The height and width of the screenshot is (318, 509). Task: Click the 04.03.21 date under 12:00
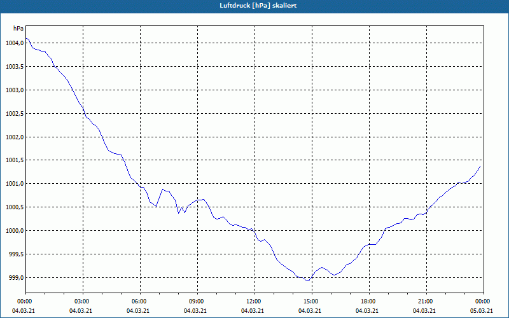(253, 311)
